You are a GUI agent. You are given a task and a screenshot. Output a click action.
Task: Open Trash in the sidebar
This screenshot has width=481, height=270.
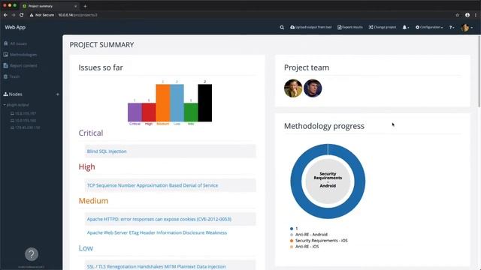pyautogui.click(x=12, y=76)
